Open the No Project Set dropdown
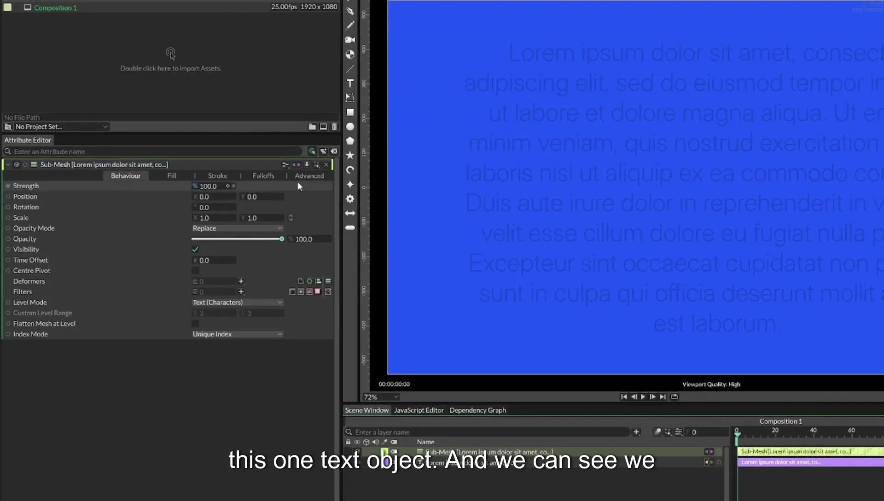 pyautogui.click(x=61, y=127)
